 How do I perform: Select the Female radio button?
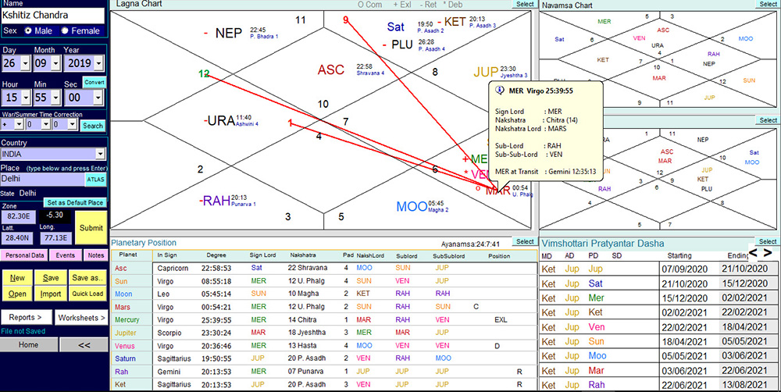click(66, 30)
